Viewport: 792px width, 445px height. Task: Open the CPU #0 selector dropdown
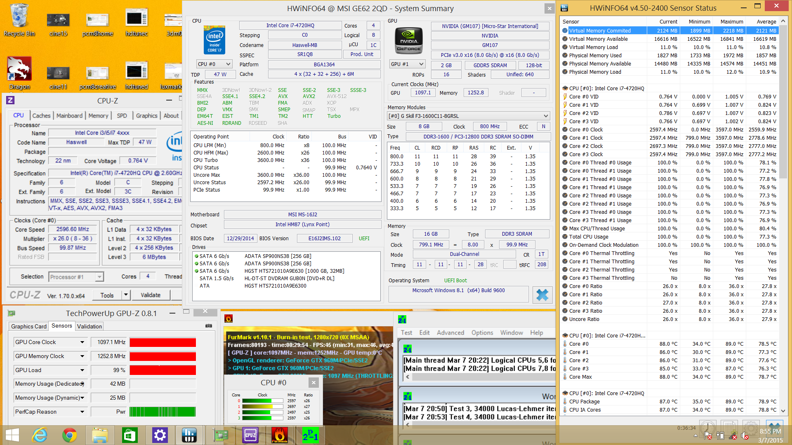click(x=214, y=64)
